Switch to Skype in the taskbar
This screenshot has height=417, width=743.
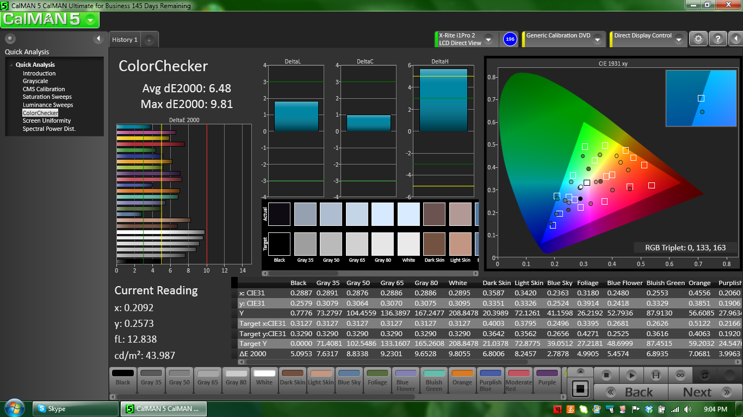(76, 409)
